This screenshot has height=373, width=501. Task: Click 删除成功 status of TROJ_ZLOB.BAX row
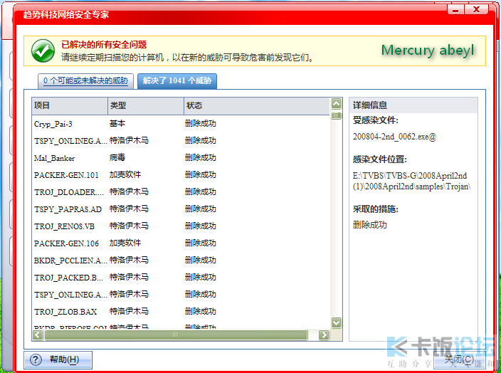201,311
